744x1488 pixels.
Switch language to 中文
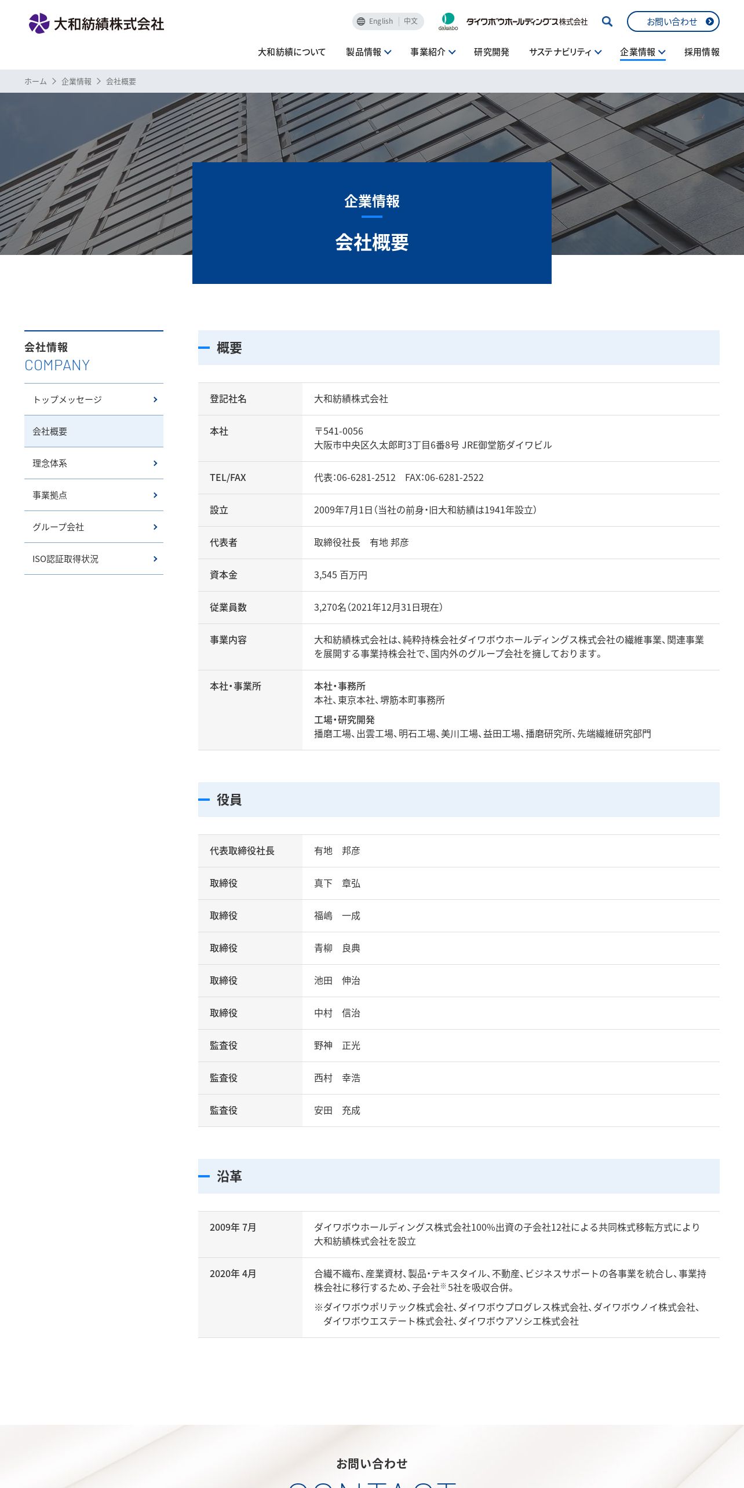coord(411,21)
